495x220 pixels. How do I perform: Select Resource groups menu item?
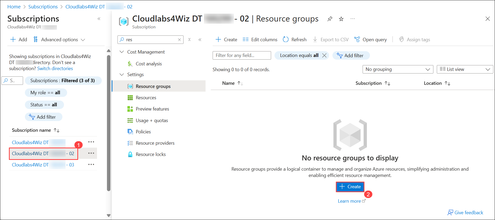point(159,86)
